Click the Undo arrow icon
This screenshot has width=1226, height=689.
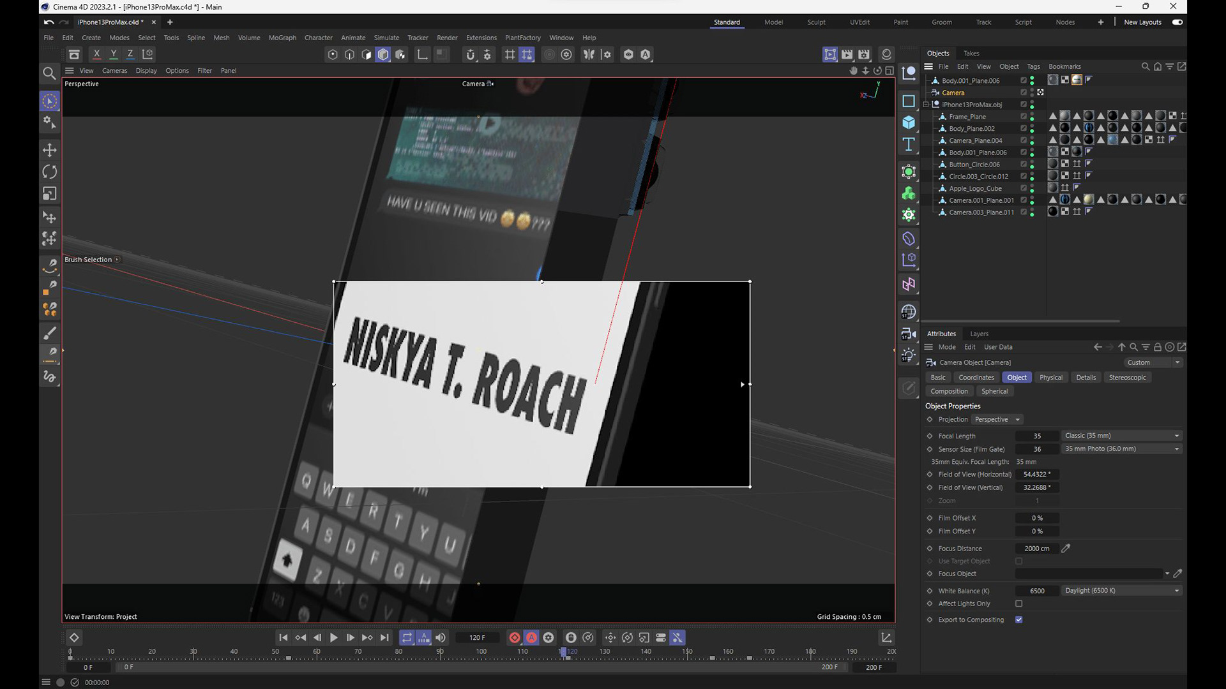tap(49, 22)
